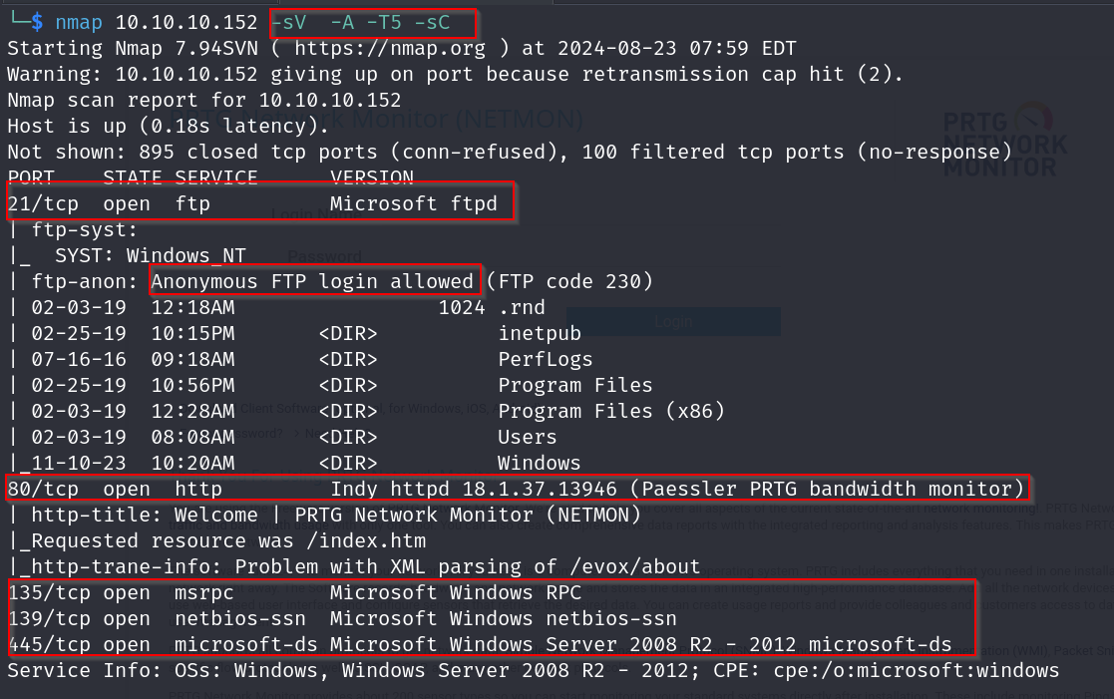Click the faded Password field
The width and height of the screenshot is (1114, 699).
pyautogui.click(x=324, y=256)
